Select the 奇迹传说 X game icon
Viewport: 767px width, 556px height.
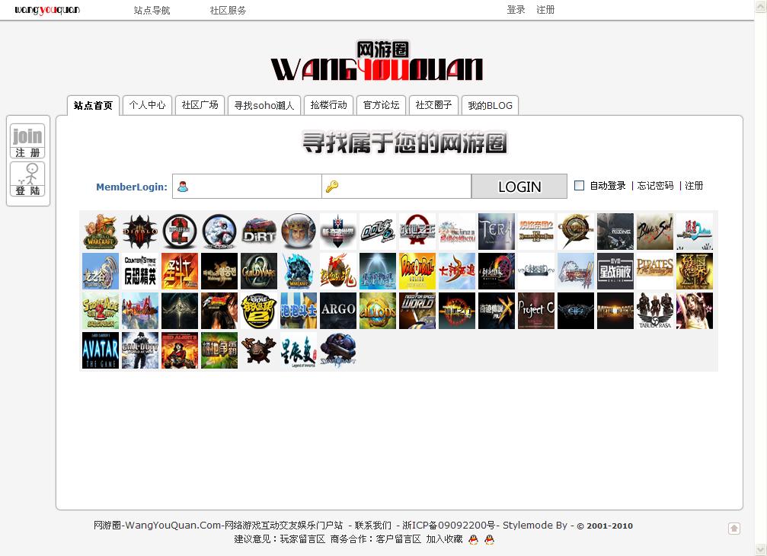tap(497, 311)
